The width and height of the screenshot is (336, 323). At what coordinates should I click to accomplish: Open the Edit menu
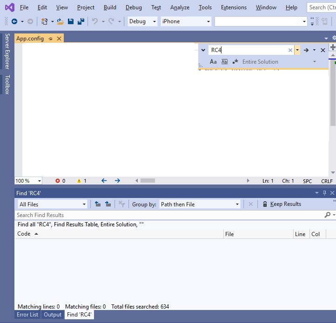pos(42,7)
